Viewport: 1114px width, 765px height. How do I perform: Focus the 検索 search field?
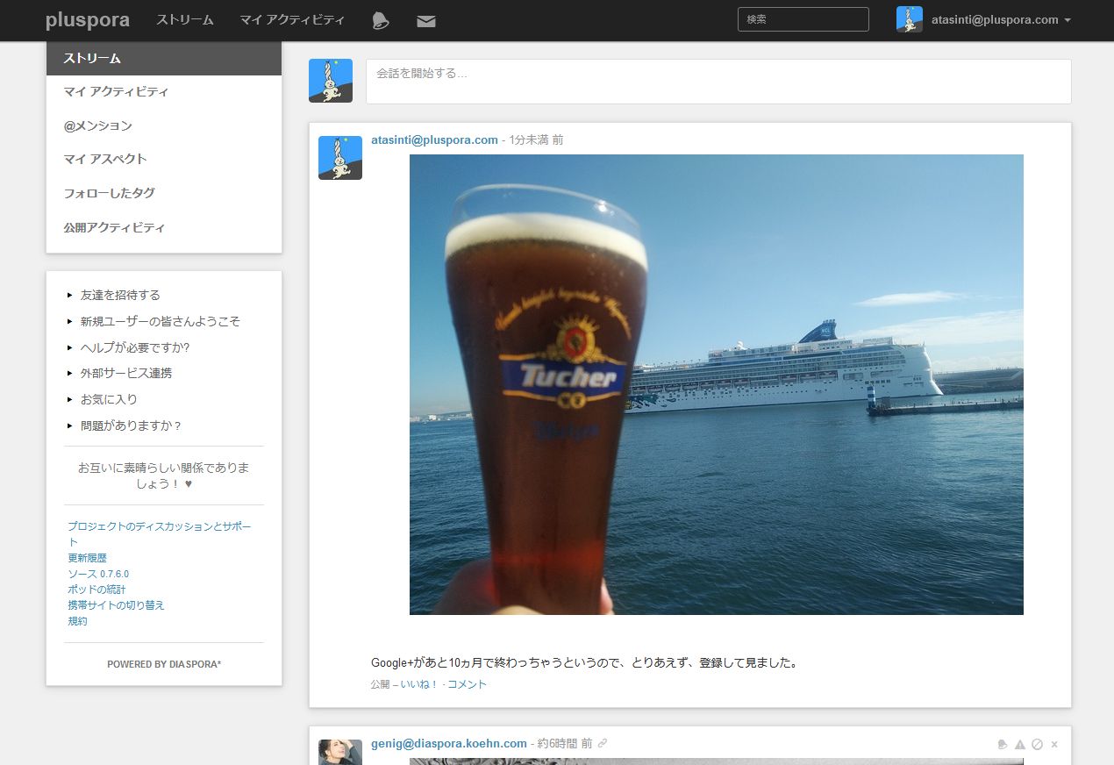(x=803, y=19)
